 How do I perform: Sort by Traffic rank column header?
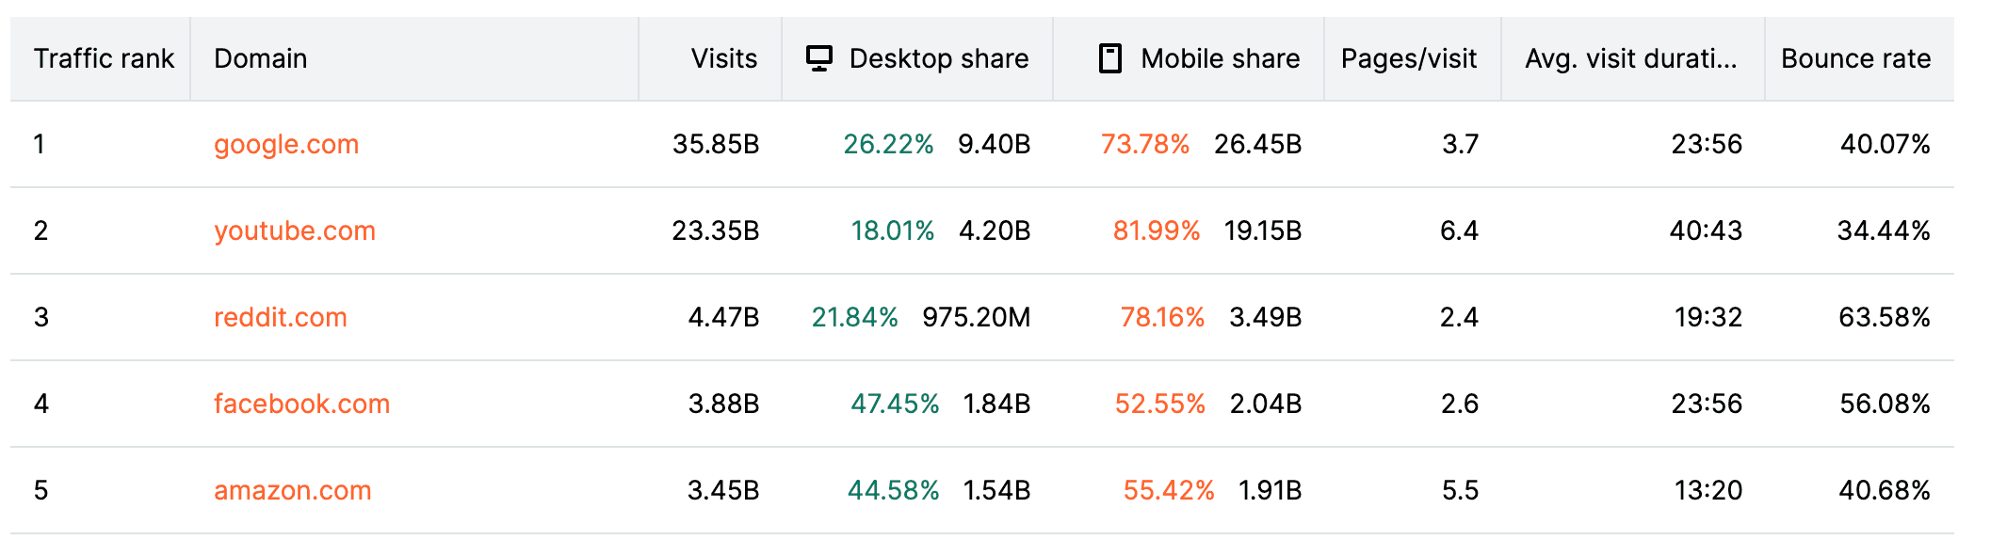pyautogui.click(x=104, y=58)
